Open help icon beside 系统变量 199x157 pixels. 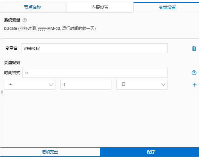(24, 20)
